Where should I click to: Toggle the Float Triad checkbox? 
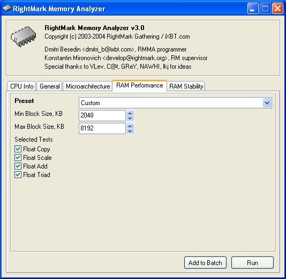click(x=18, y=175)
